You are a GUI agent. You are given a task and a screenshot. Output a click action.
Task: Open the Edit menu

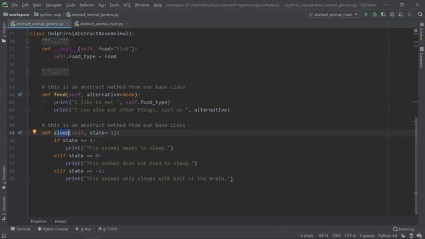[x=25, y=5]
